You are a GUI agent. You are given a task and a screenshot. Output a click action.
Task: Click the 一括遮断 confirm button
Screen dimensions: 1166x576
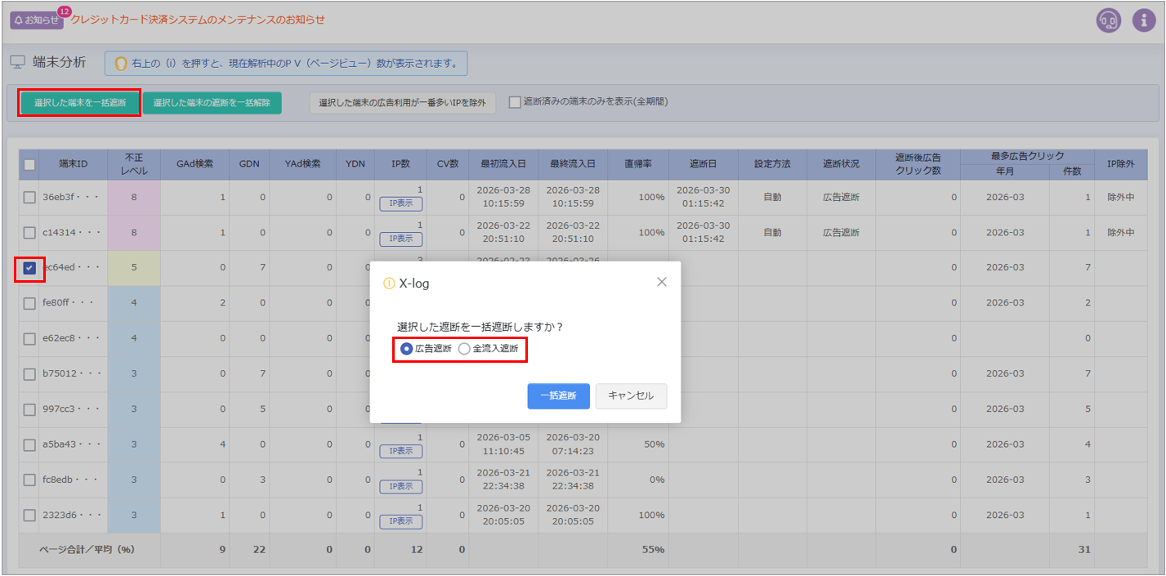coord(558,396)
